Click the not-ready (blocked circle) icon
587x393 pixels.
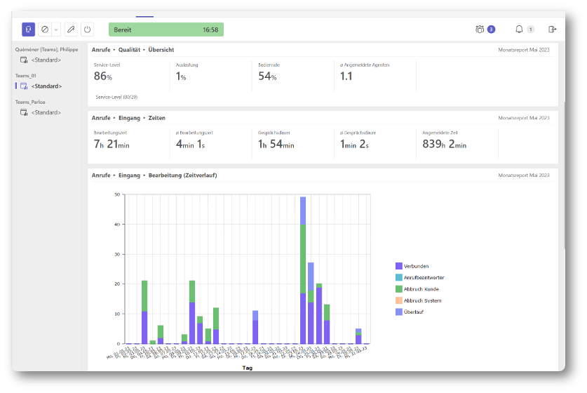click(x=45, y=29)
